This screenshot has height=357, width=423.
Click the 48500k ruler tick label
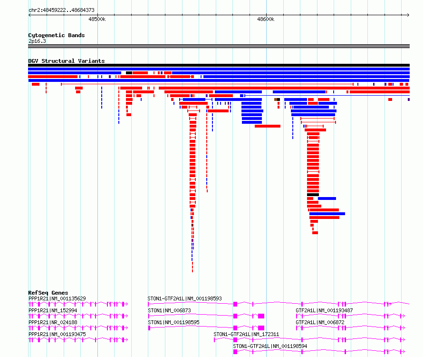pyautogui.click(x=97, y=19)
